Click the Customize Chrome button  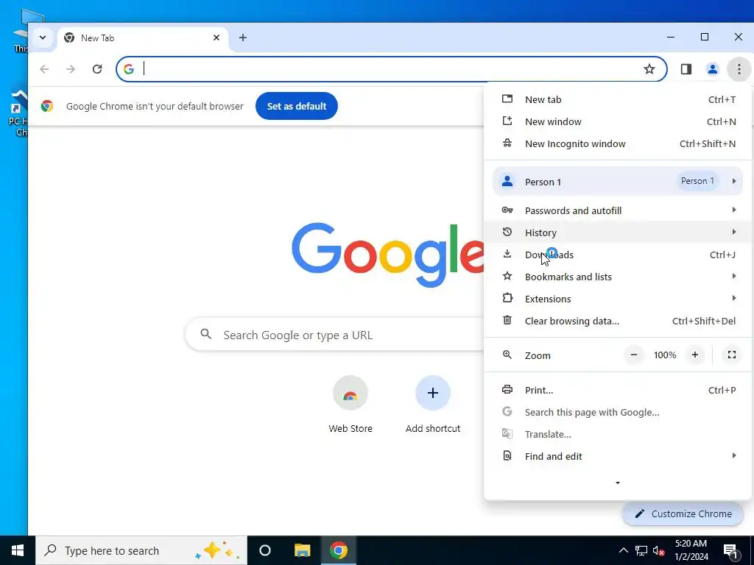click(683, 514)
